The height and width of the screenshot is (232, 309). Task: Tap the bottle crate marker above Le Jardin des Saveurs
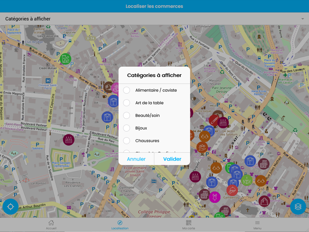click(x=223, y=122)
